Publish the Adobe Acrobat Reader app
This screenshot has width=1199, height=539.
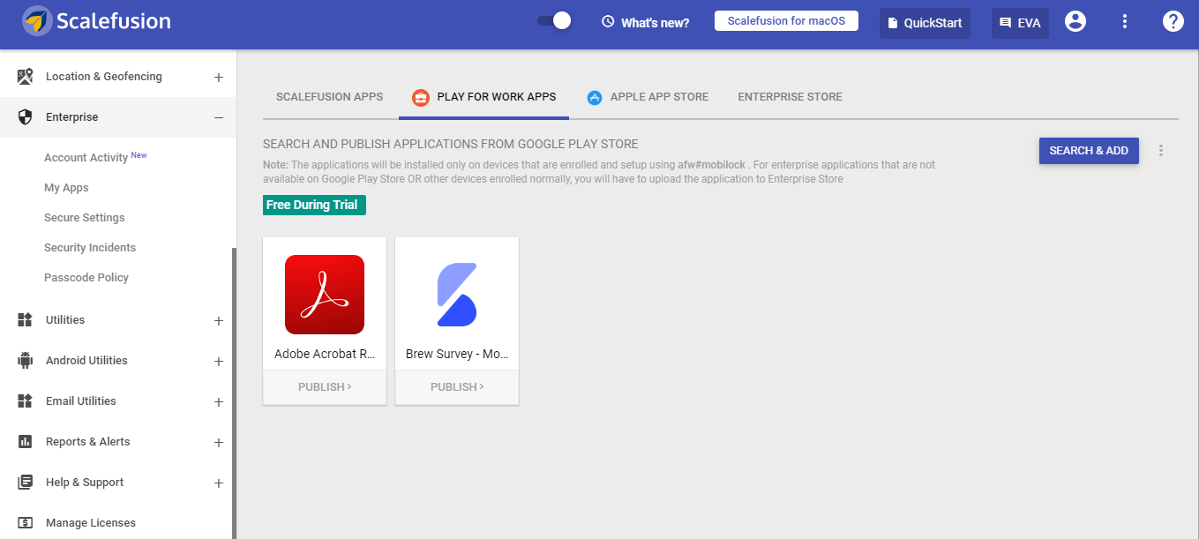coord(325,387)
